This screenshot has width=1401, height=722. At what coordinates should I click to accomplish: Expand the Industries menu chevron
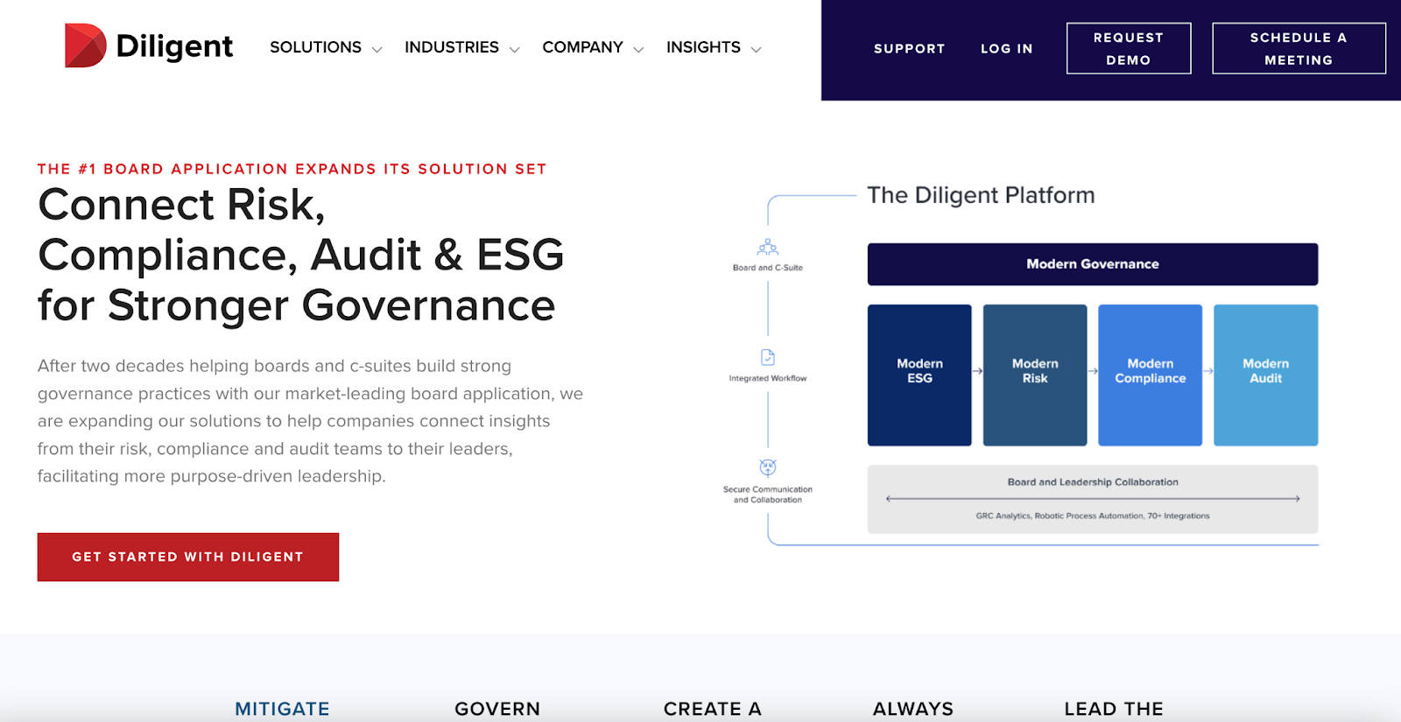click(514, 50)
